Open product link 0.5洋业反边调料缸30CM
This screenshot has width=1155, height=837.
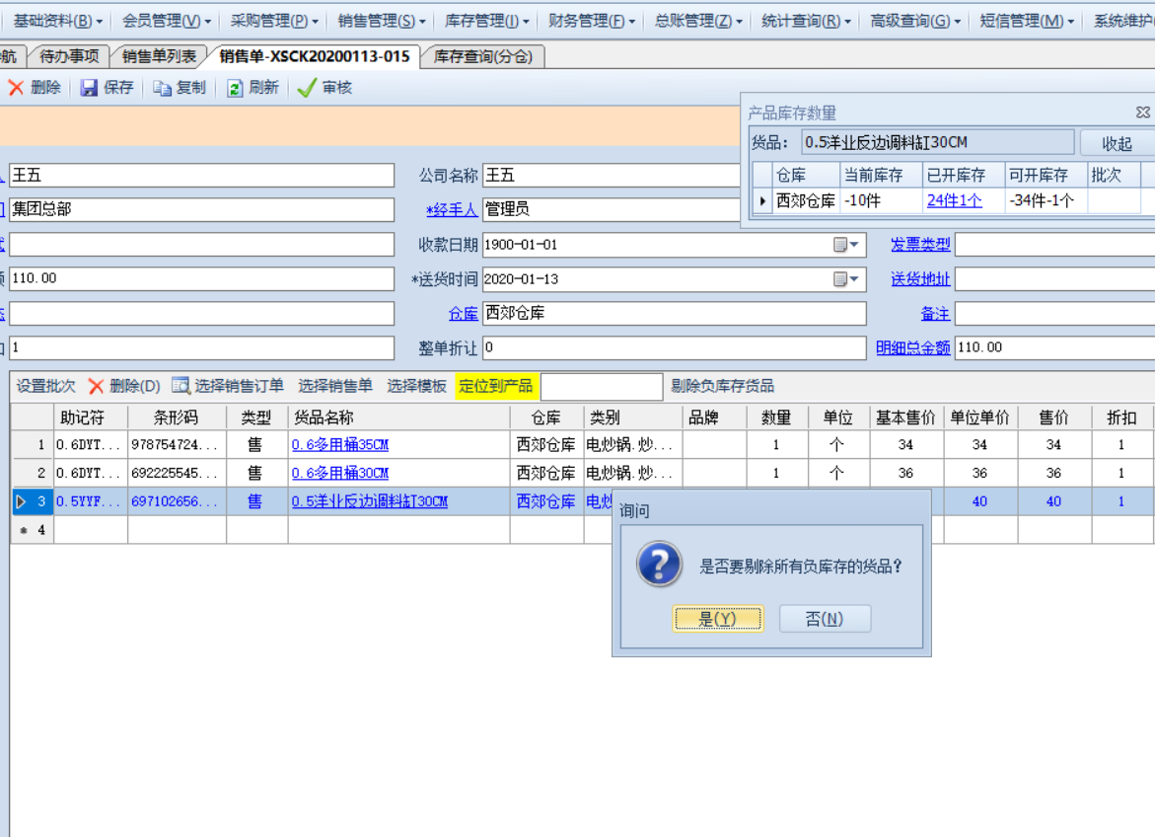(x=370, y=501)
